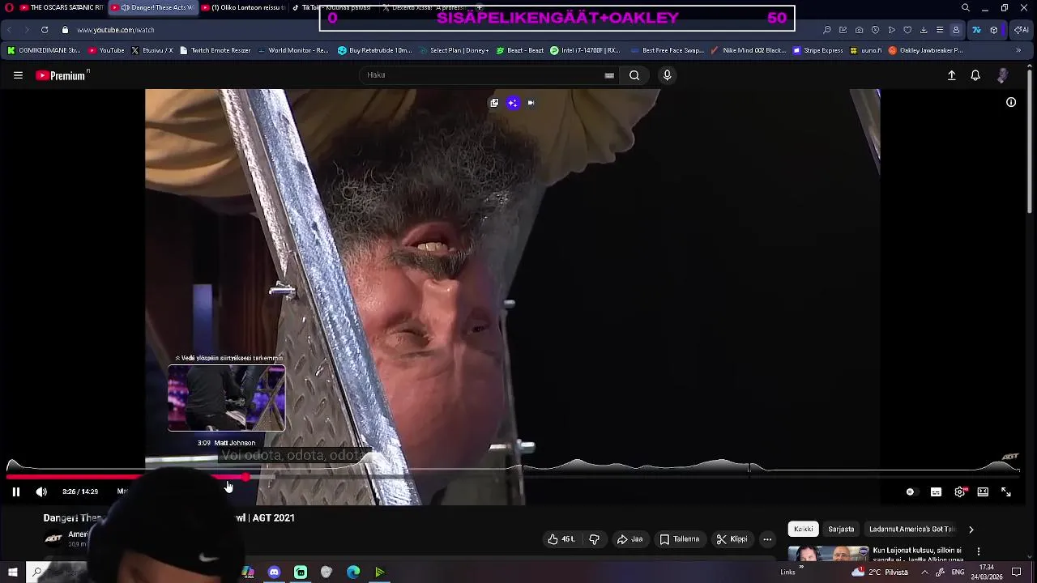The height and width of the screenshot is (583, 1037).
Task: Open Discord from the taskbar
Action: 274,572
